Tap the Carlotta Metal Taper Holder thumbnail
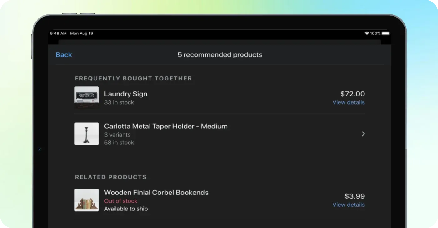The height and width of the screenshot is (228, 438). pyautogui.click(x=86, y=134)
